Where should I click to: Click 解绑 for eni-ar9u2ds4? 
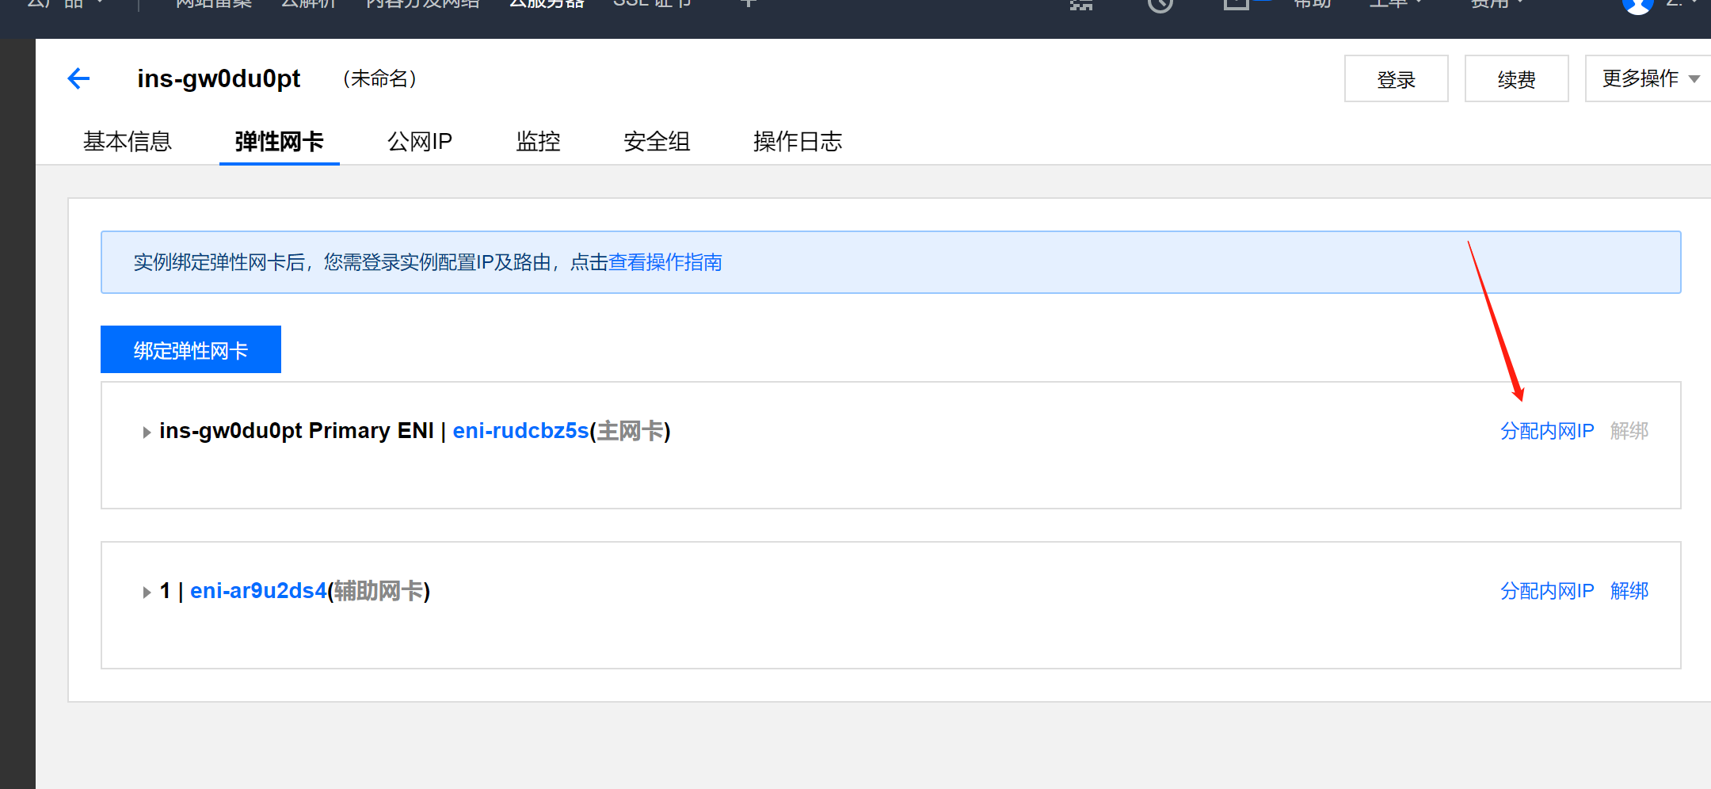click(x=1629, y=591)
